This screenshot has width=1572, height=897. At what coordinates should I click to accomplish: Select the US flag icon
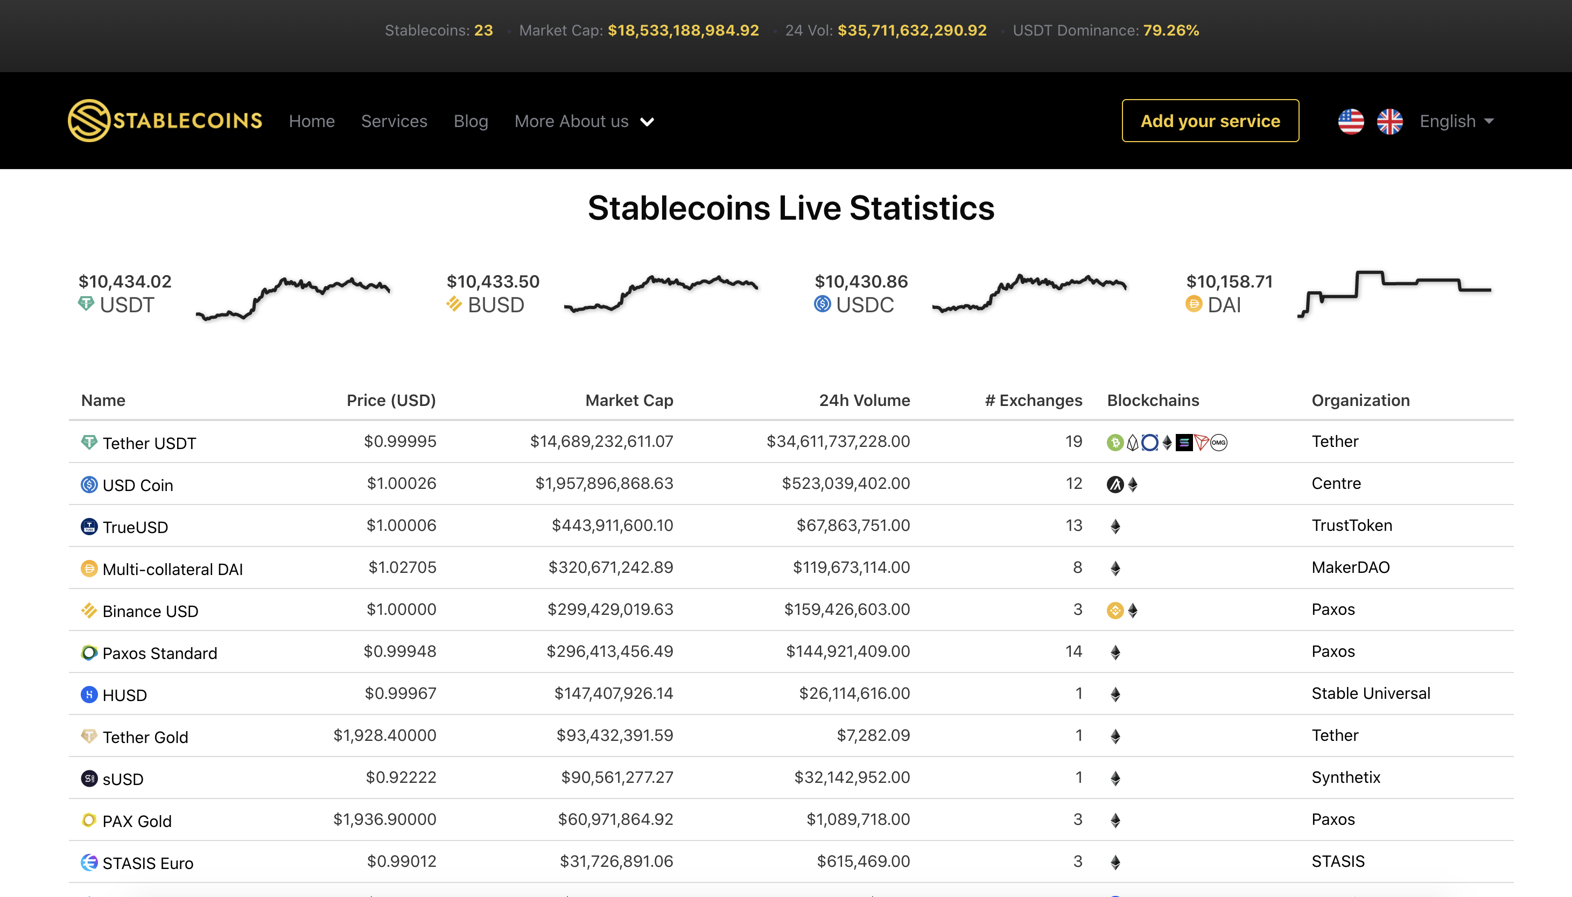click(x=1351, y=121)
